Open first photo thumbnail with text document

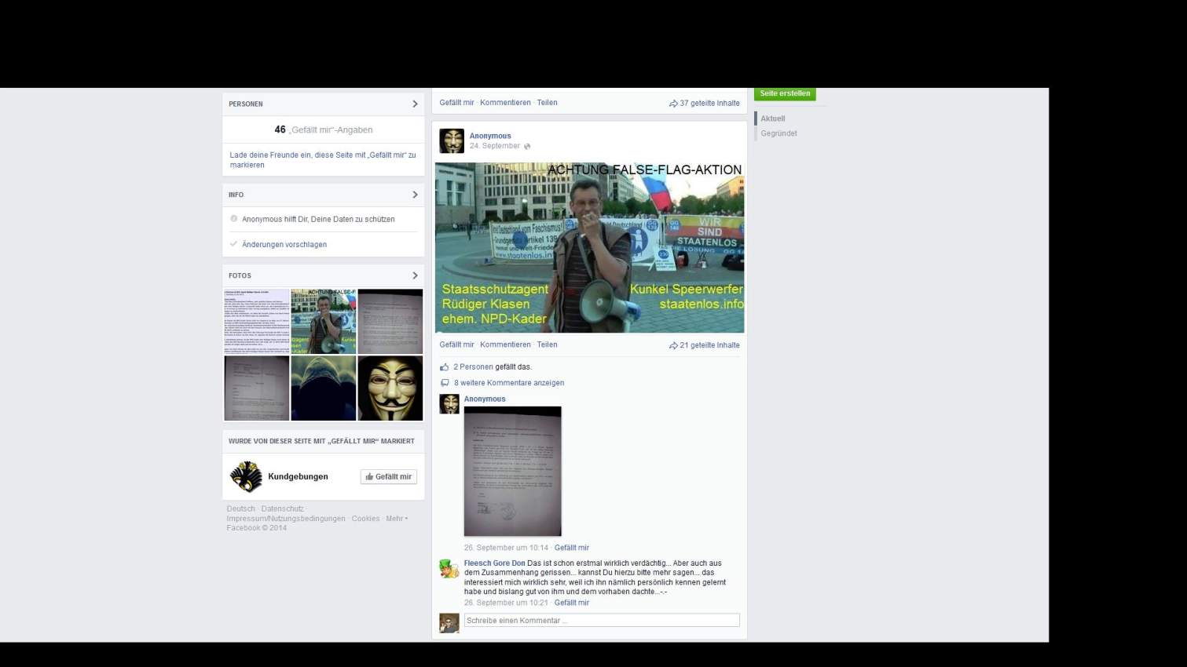(257, 321)
